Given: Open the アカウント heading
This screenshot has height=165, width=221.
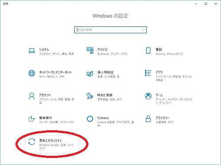Looking at the screenshot, I should pos(45,95).
